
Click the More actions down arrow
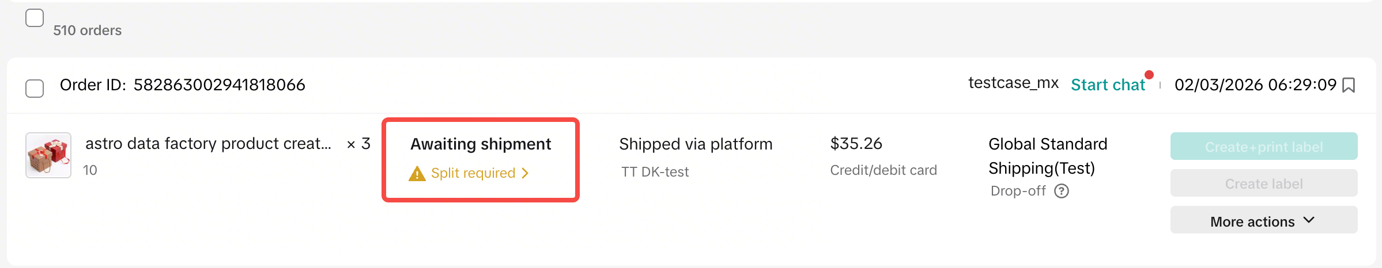point(1309,220)
